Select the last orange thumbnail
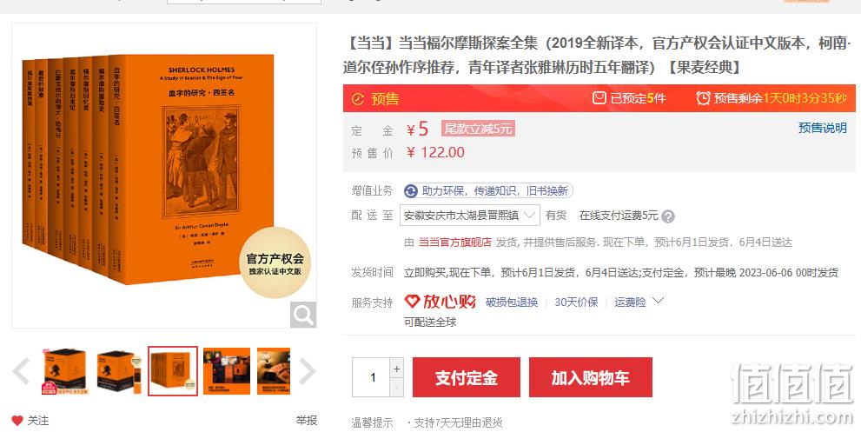Screen dimensions: 861x432 pyautogui.click(x=274, y=371)
